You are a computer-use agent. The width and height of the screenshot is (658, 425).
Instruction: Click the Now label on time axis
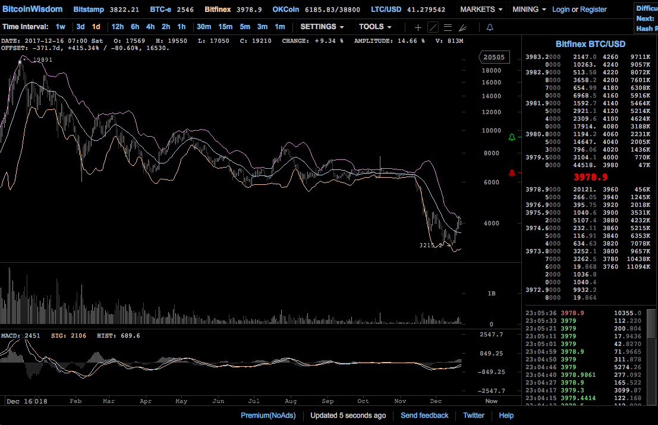point(492,401)
